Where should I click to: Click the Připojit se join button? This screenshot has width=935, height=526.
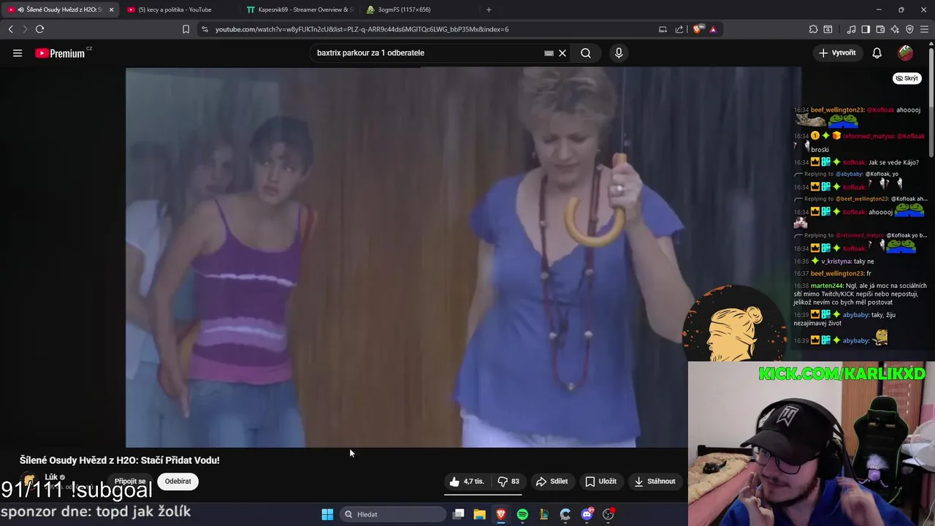[x=130, y=481]
